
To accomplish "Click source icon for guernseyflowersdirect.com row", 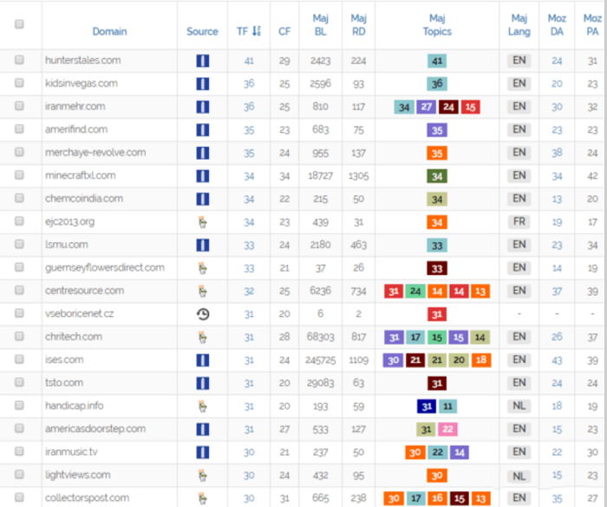I will 202,268.
